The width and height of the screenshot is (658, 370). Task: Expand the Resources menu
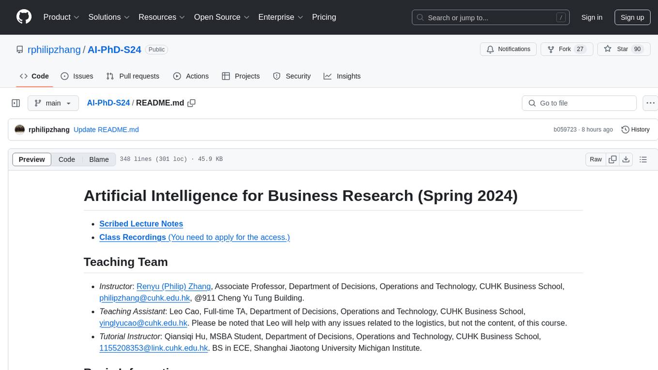point(162,17)
